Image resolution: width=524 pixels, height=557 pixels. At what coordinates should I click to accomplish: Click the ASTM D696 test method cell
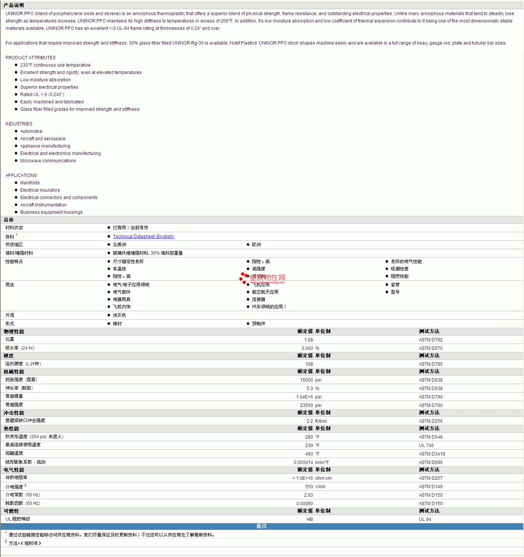[431, 462]
